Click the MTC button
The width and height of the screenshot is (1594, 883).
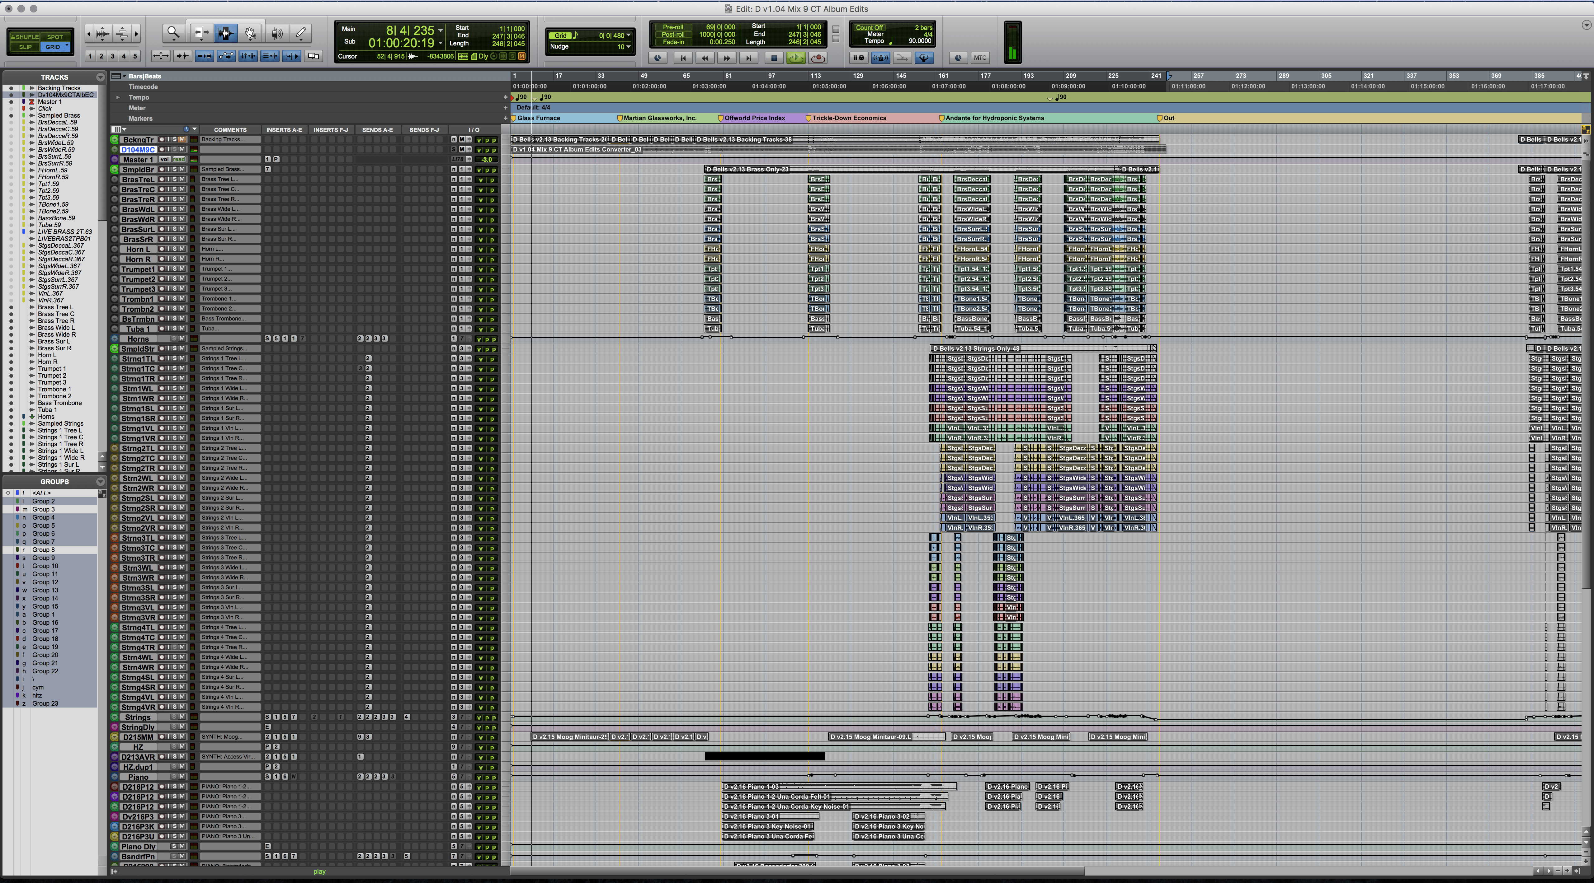click(979, 58)
